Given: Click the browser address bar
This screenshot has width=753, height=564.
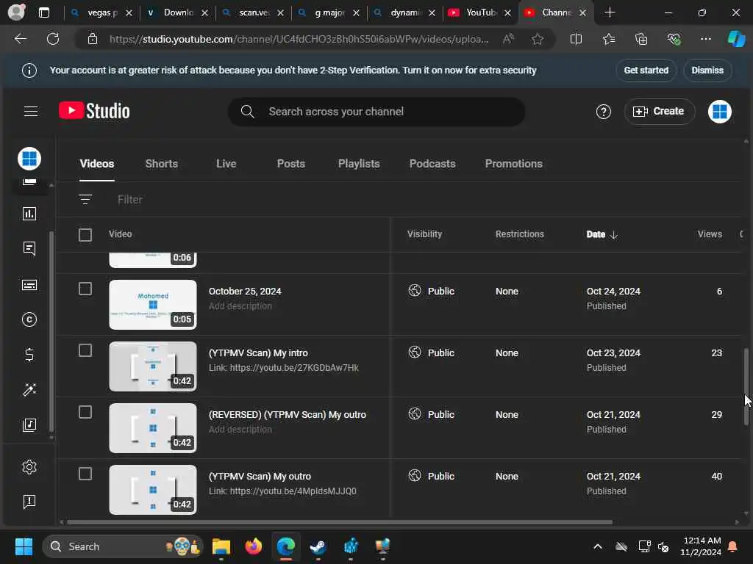Looking at the screenshot, I should tap(298, 39).
